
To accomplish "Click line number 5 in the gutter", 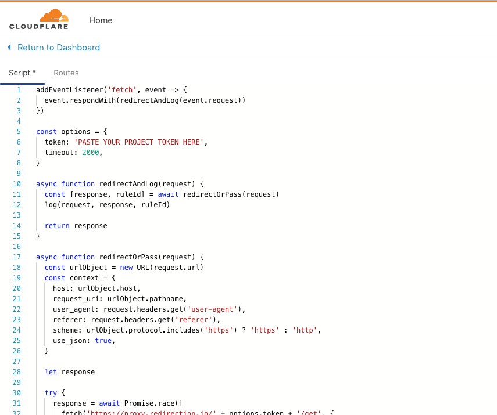I will coord(19,132).
